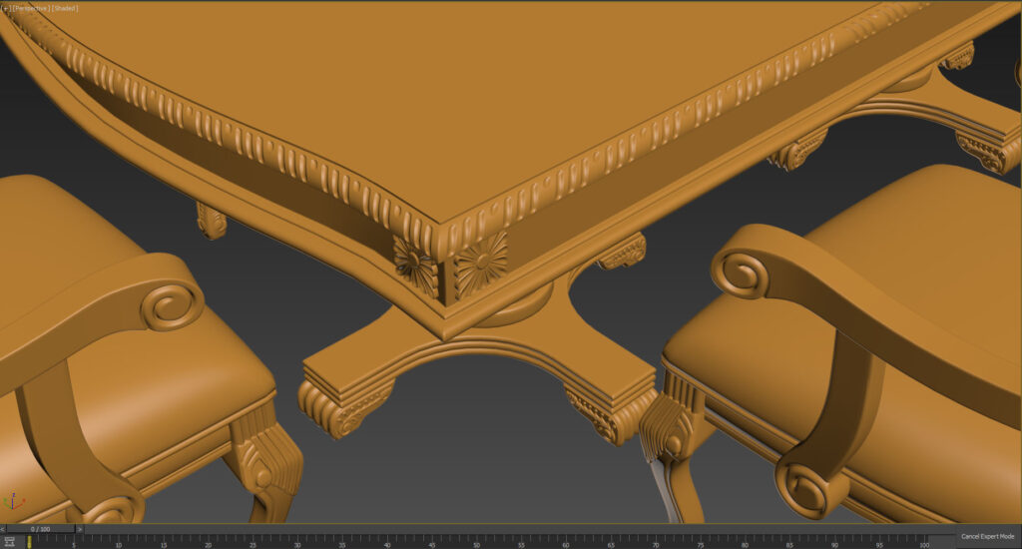
Task: Jump to frame 75 on the track bar
Action: 703,541
